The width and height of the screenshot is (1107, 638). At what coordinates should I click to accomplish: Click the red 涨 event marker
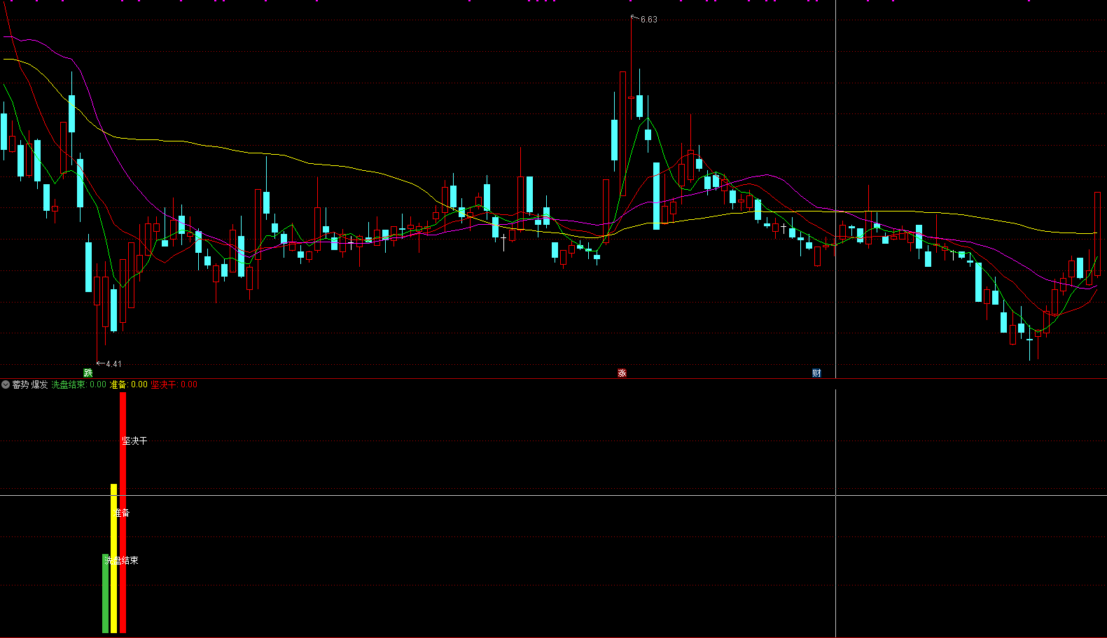click(622, 373)
